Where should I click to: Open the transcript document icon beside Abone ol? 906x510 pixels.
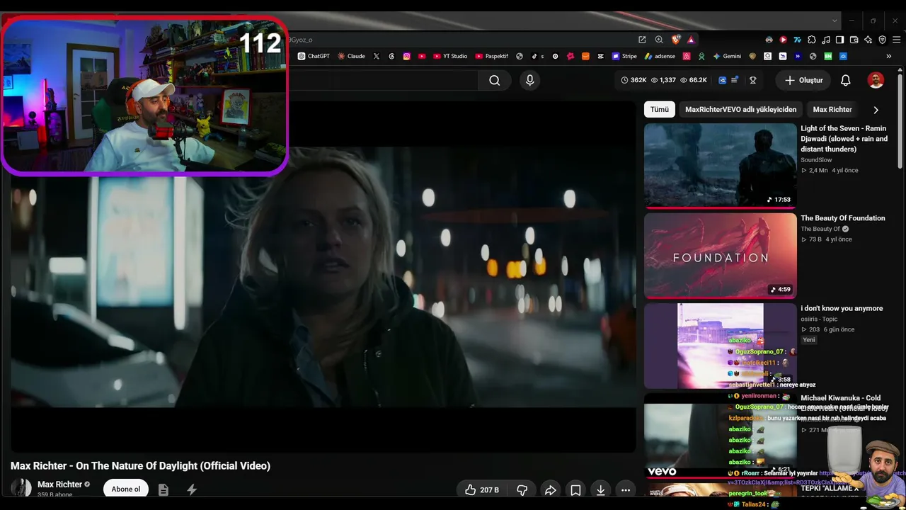(164, 489)
